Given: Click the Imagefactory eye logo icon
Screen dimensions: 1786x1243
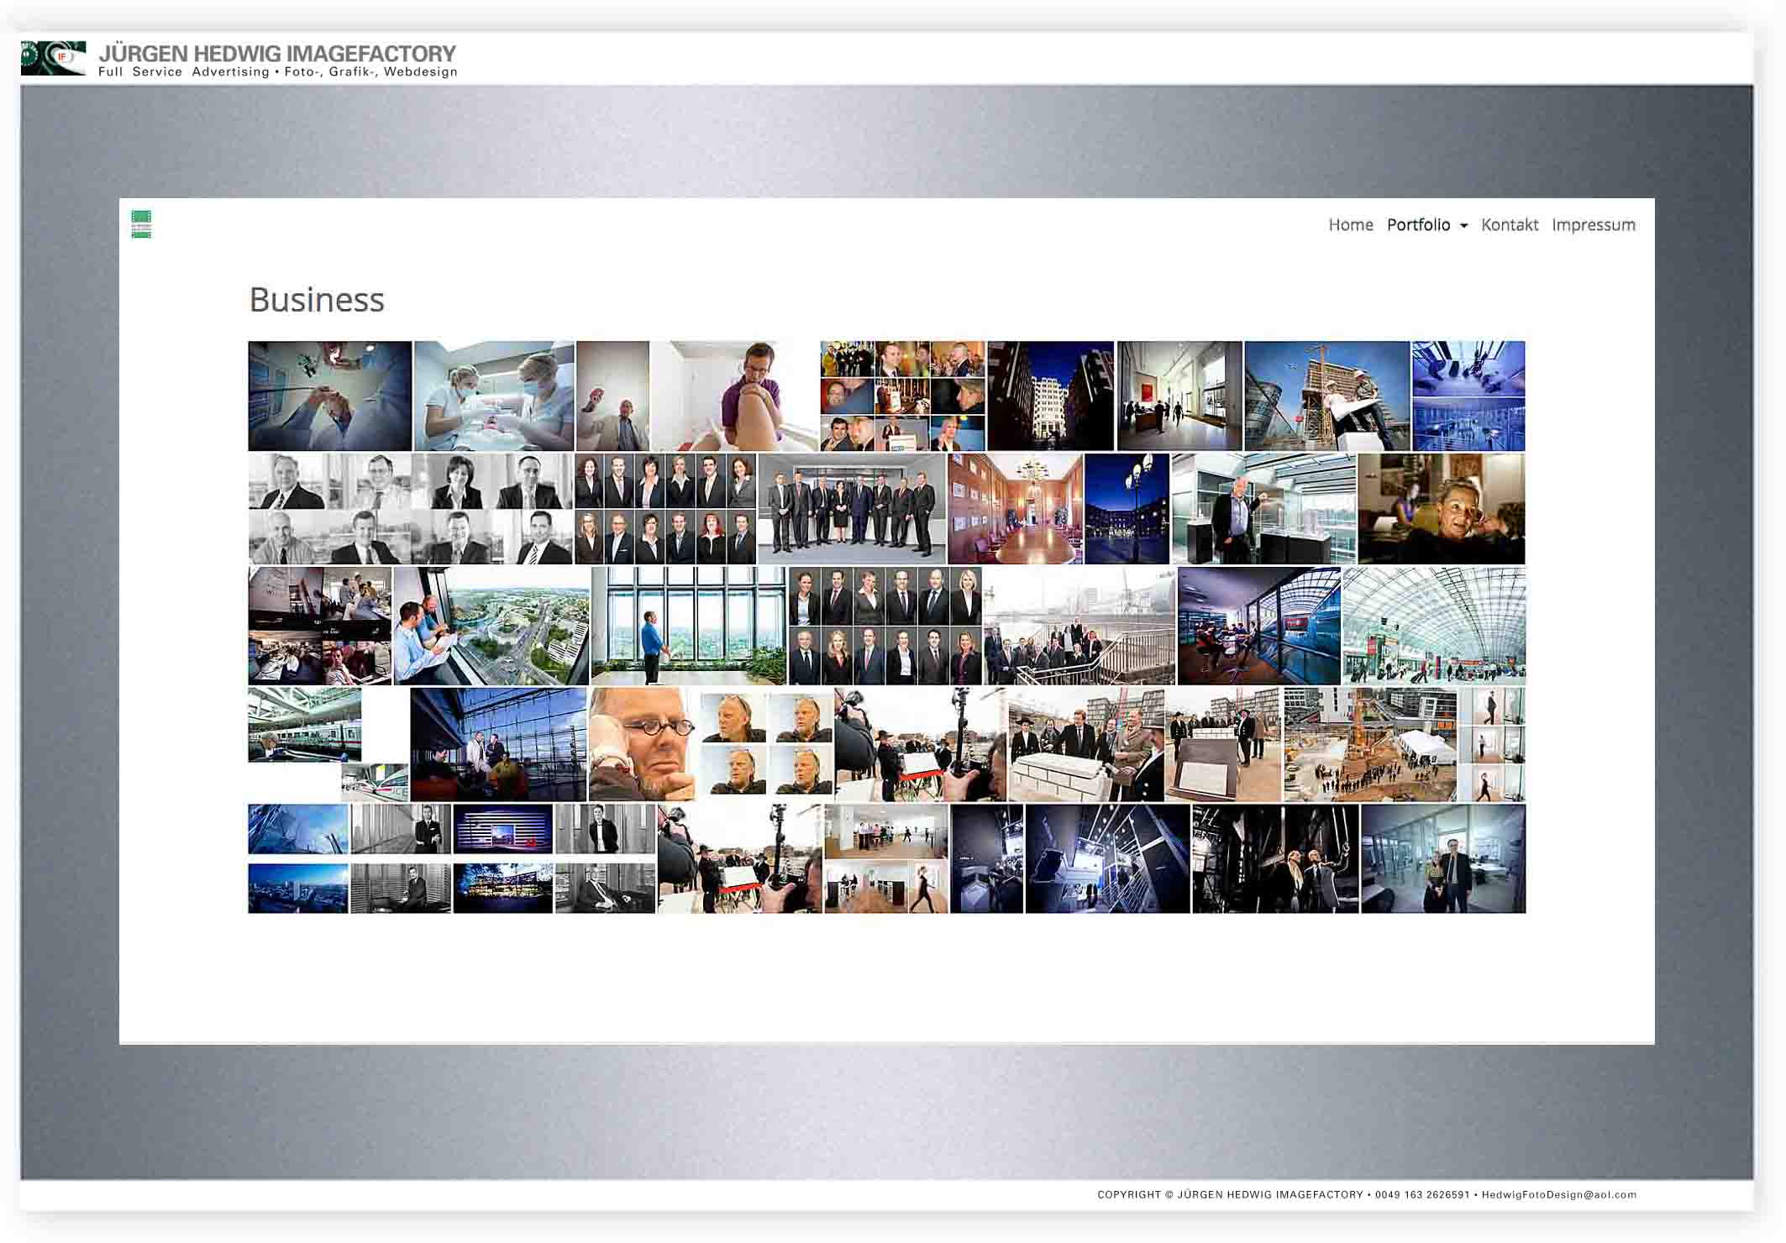Looking at the screenshot, I should [53, 58].
